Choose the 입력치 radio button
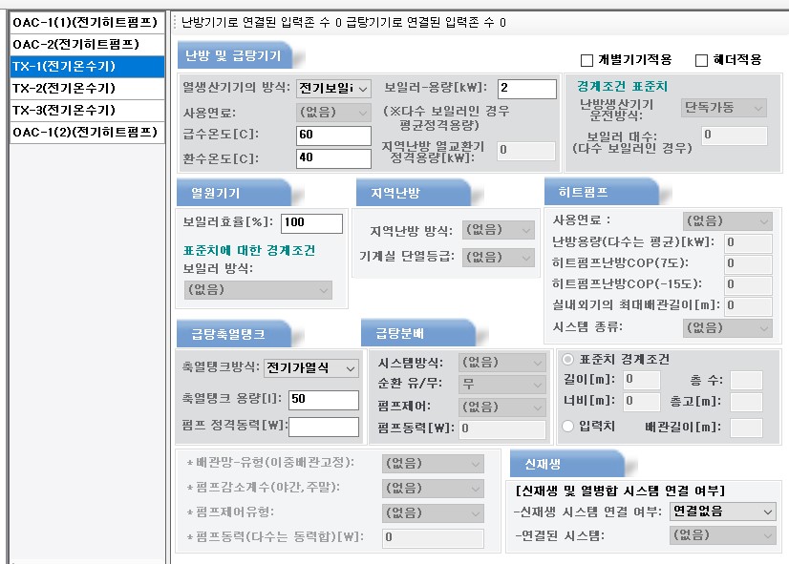789x564 pixels. pos(567,426)
